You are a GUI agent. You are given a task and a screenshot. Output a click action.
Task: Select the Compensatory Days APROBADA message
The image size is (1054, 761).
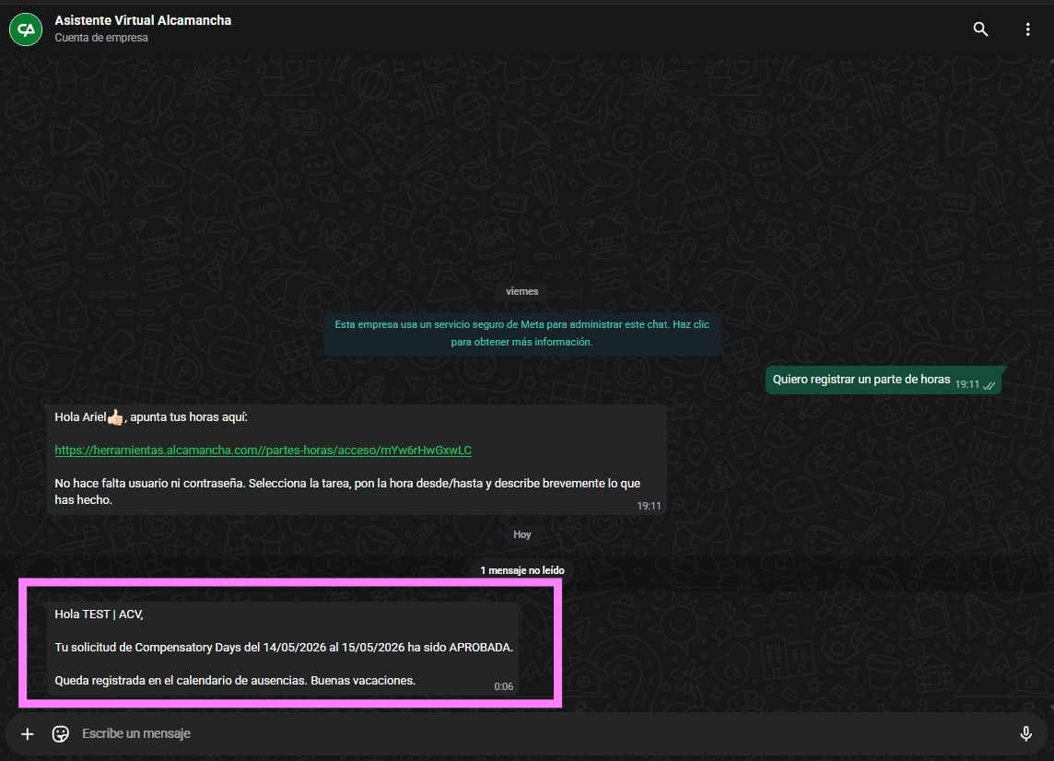click(284, 648)
